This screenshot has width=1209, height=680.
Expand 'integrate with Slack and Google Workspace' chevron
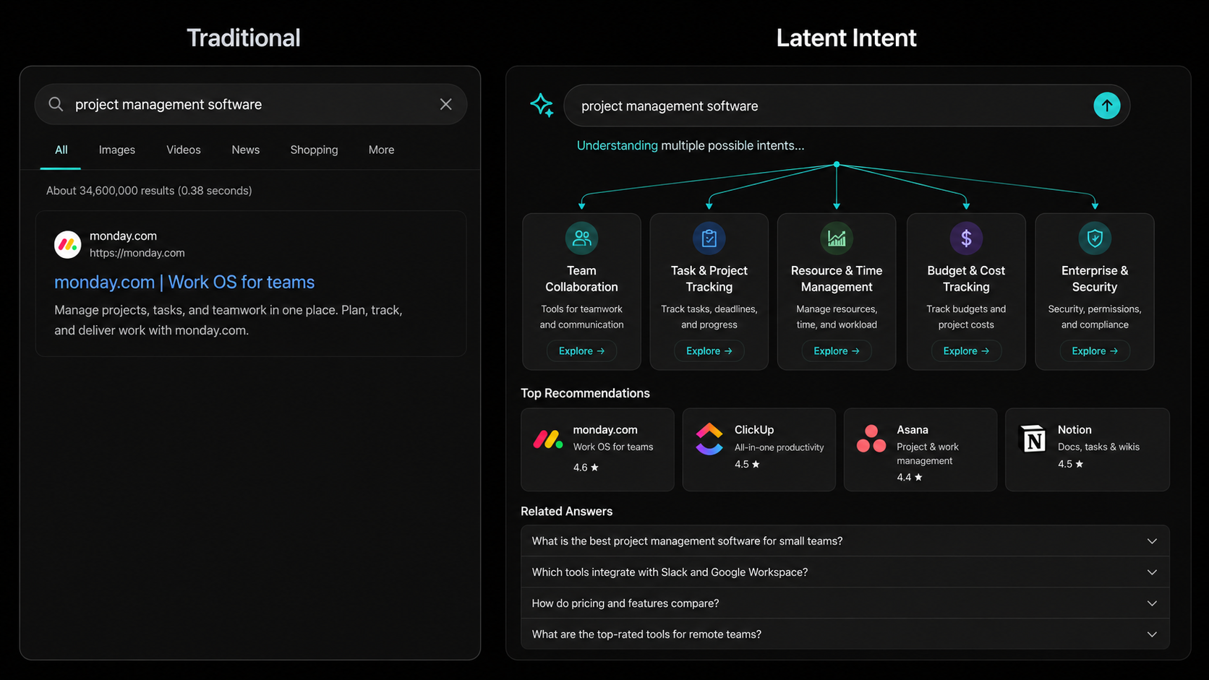(1152, 572)
